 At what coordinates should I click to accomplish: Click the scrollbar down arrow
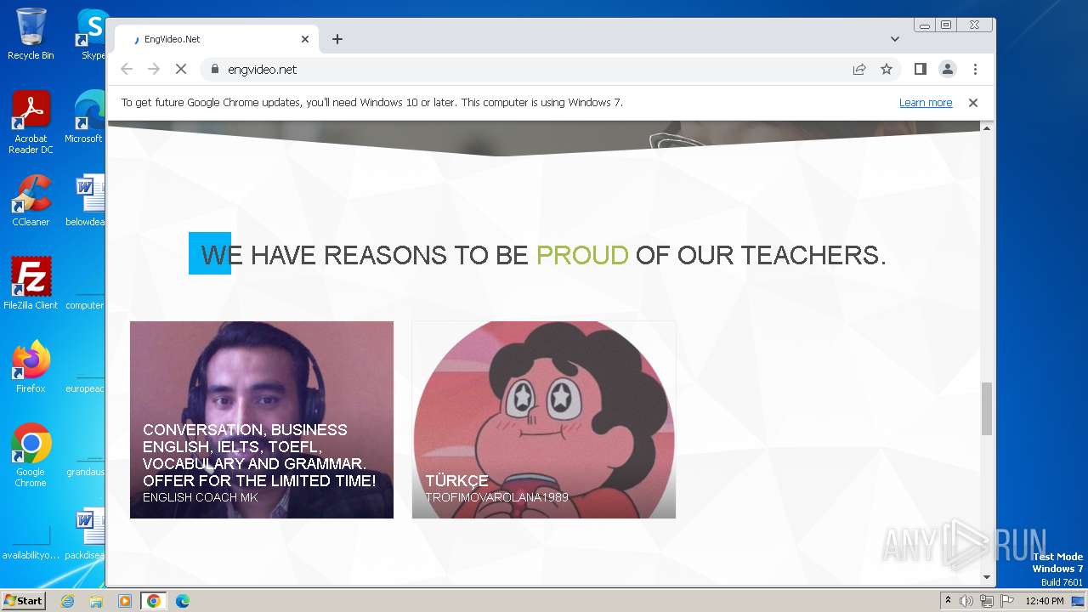pyautogui.click(x=987, y=578)
